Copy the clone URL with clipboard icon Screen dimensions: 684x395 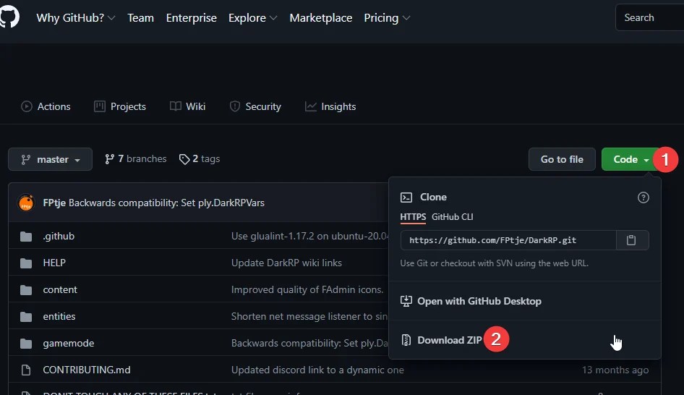click(x=632, y=240)
